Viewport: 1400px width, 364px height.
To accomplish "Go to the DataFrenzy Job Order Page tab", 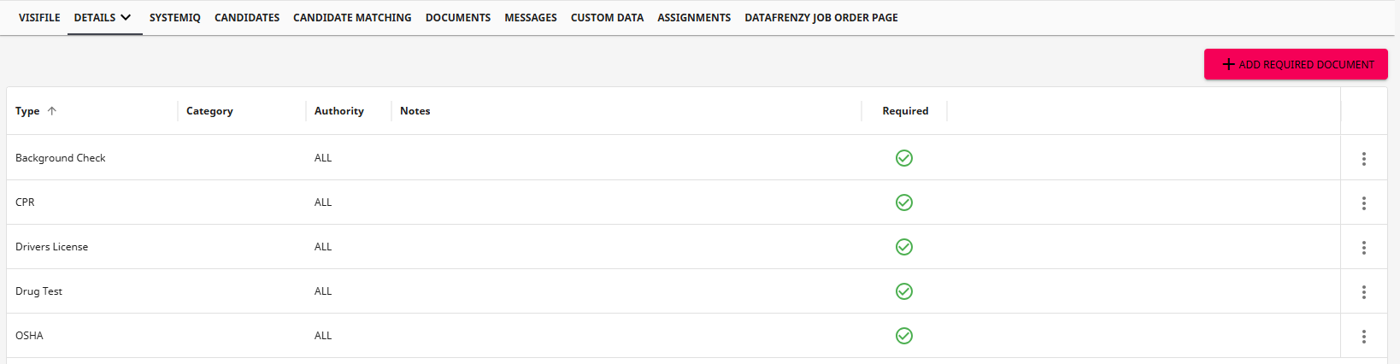I will (x=821, y=17).
